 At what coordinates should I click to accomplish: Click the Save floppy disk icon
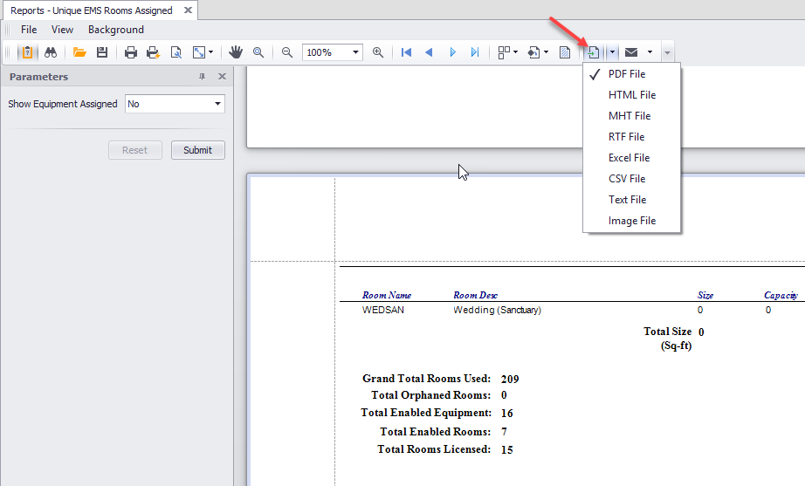pos(102,52)
